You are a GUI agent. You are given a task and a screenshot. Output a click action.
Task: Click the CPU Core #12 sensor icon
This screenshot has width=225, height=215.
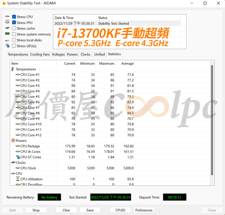18,135
